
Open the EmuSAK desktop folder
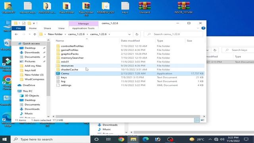[47, 8]
